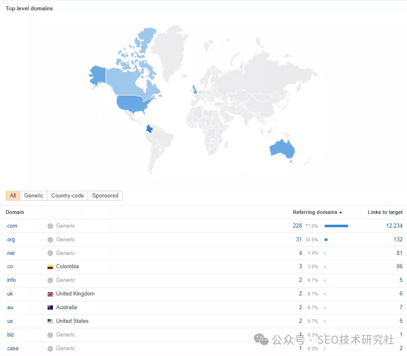Click the United Kingdom flag icon
The image size is (407, 356).
(50, 294)
